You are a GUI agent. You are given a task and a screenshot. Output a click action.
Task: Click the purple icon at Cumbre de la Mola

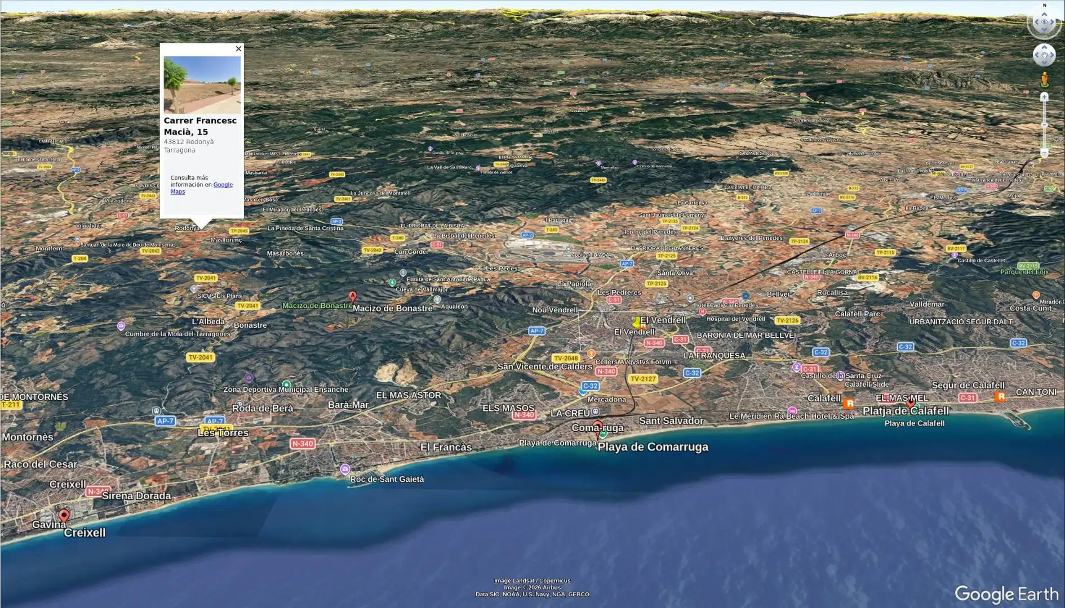point(121,326)
